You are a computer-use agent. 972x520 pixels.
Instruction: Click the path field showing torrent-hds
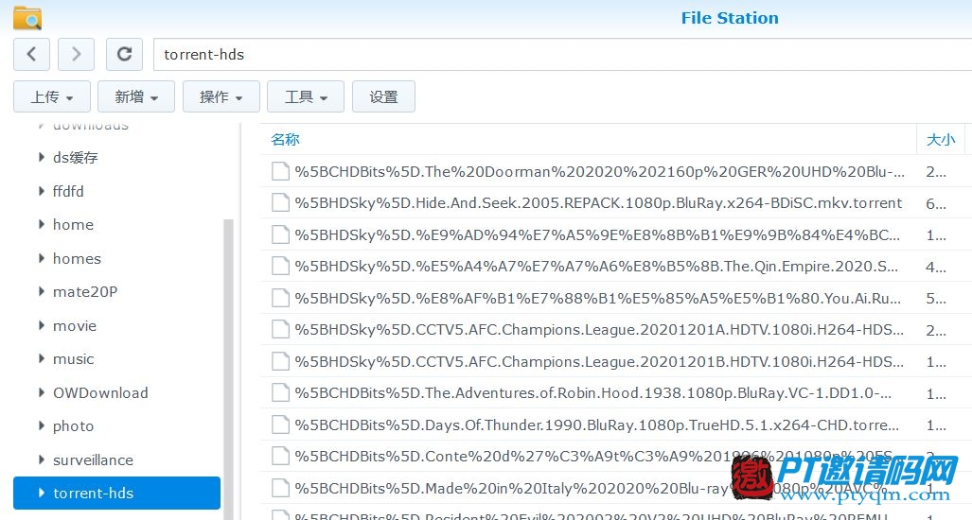click(562, 55)
